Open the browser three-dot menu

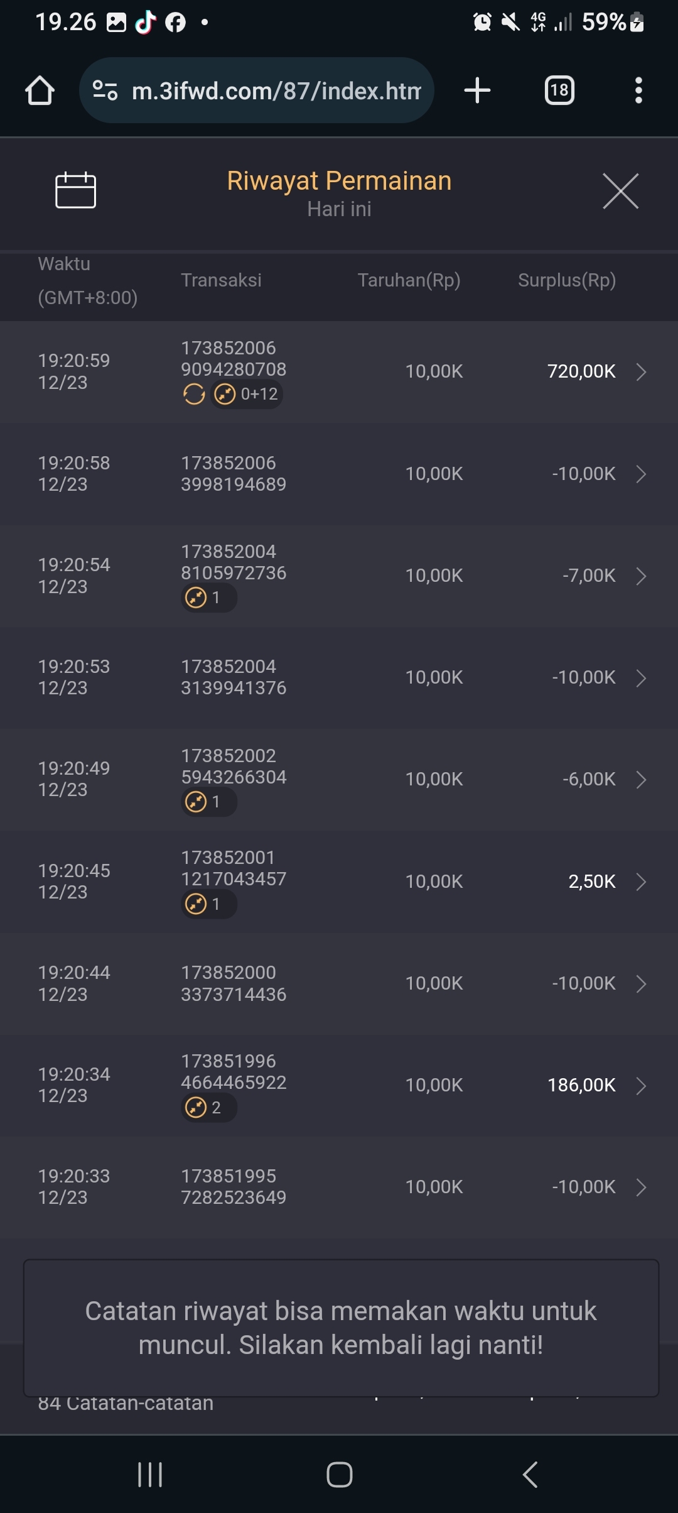[x=638, y=90]
